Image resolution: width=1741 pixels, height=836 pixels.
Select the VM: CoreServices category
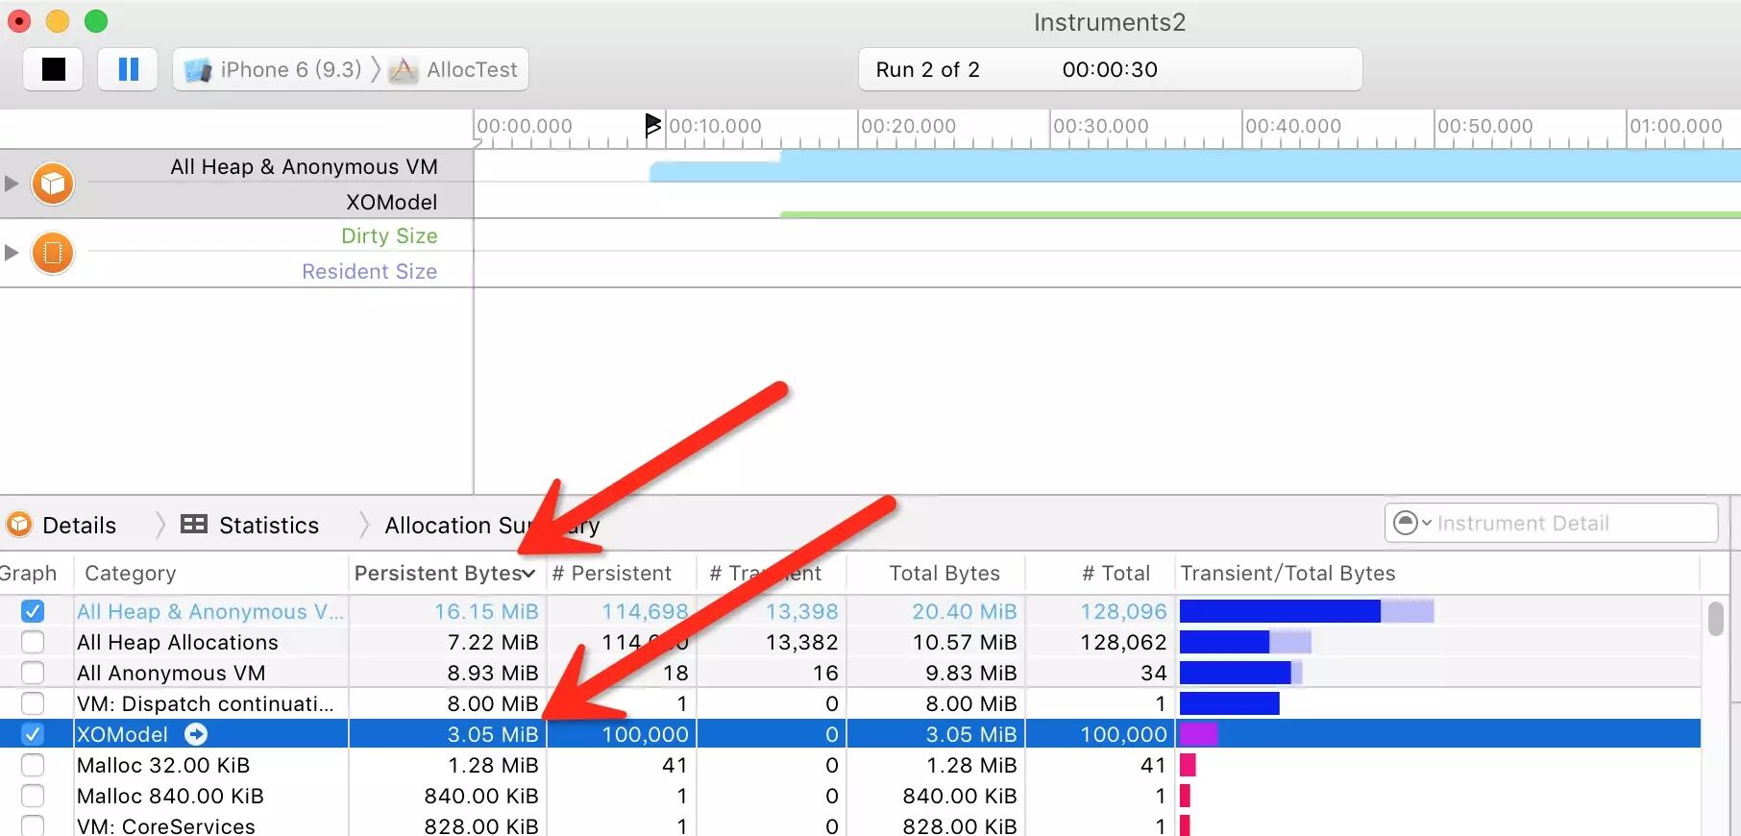click(x=166, y=825)
